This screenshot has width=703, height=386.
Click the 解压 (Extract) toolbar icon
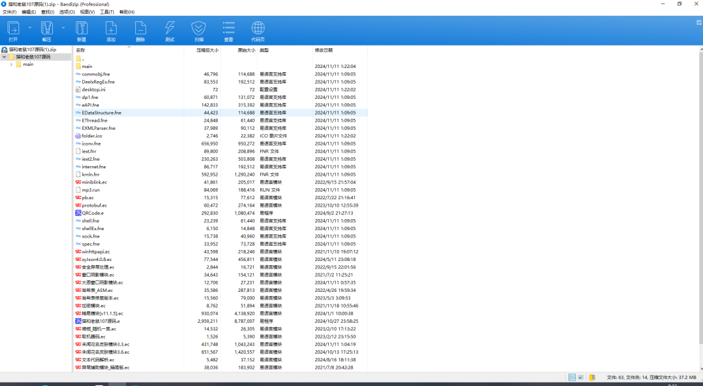47,29
